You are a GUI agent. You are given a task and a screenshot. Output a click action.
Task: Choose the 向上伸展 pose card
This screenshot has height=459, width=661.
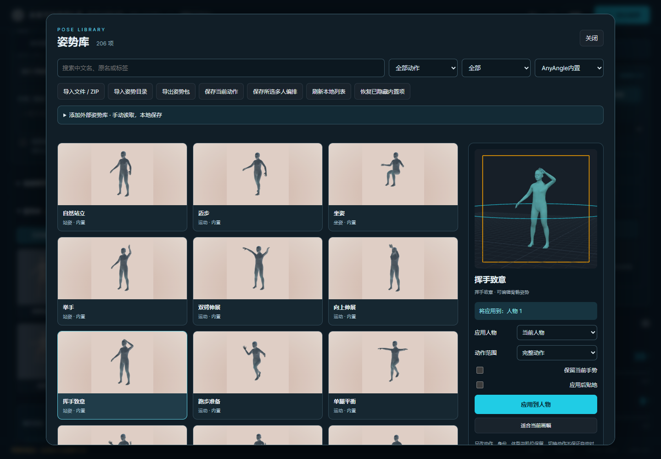393,281
